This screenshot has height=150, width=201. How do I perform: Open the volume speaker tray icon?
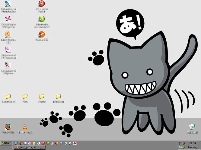click(184, 143)
